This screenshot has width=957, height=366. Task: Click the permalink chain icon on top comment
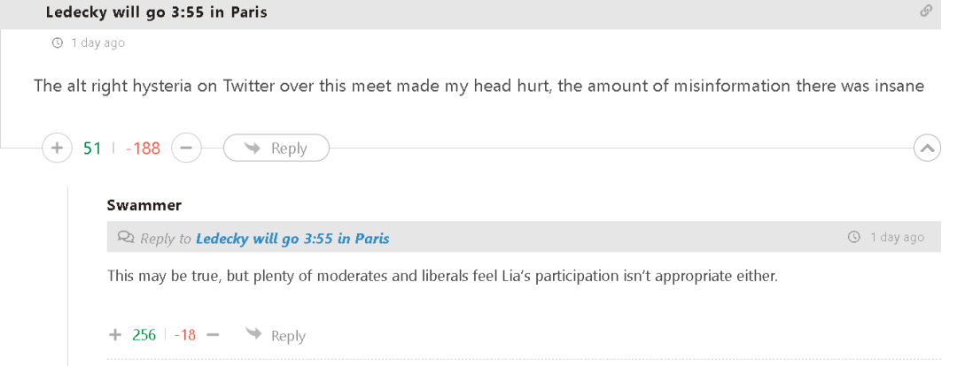pyautogui.click(x=926, y=11)
